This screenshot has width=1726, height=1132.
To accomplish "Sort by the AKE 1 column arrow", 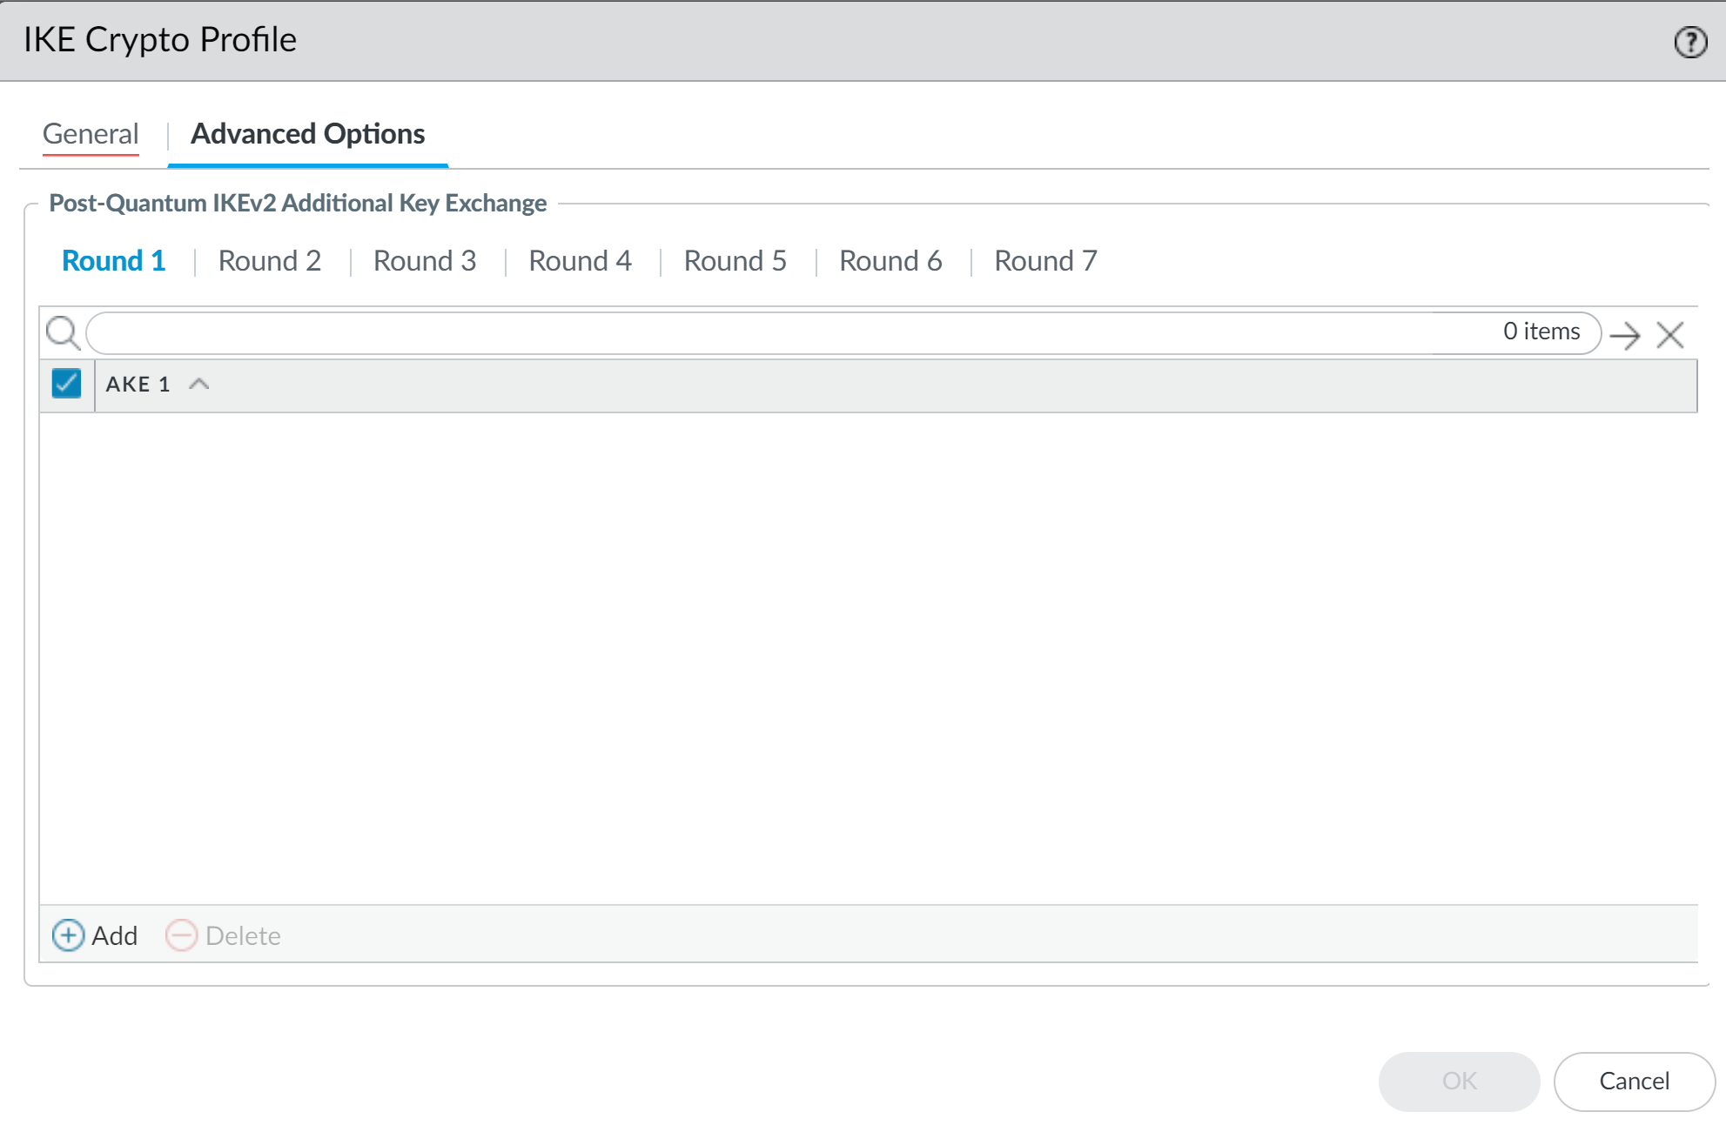I will pos(199,384).
